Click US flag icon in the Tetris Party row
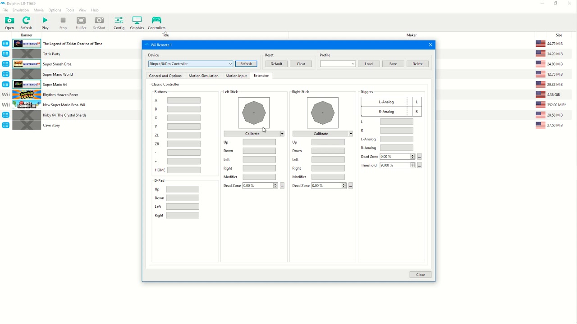Image resolution: width=577 pixels, height=324 pixels. pyautogui.click(x=540, y=54)
